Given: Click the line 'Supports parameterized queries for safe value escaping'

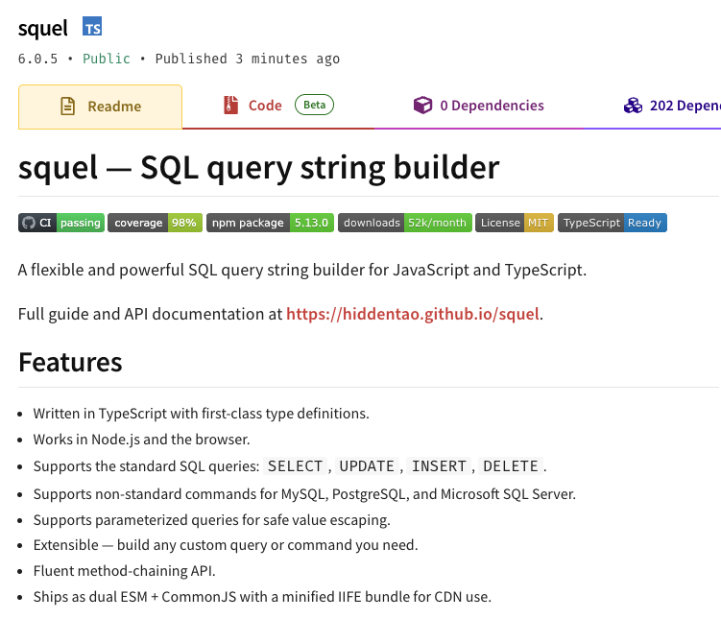Looking at the screenshot, I should (211, 520).
